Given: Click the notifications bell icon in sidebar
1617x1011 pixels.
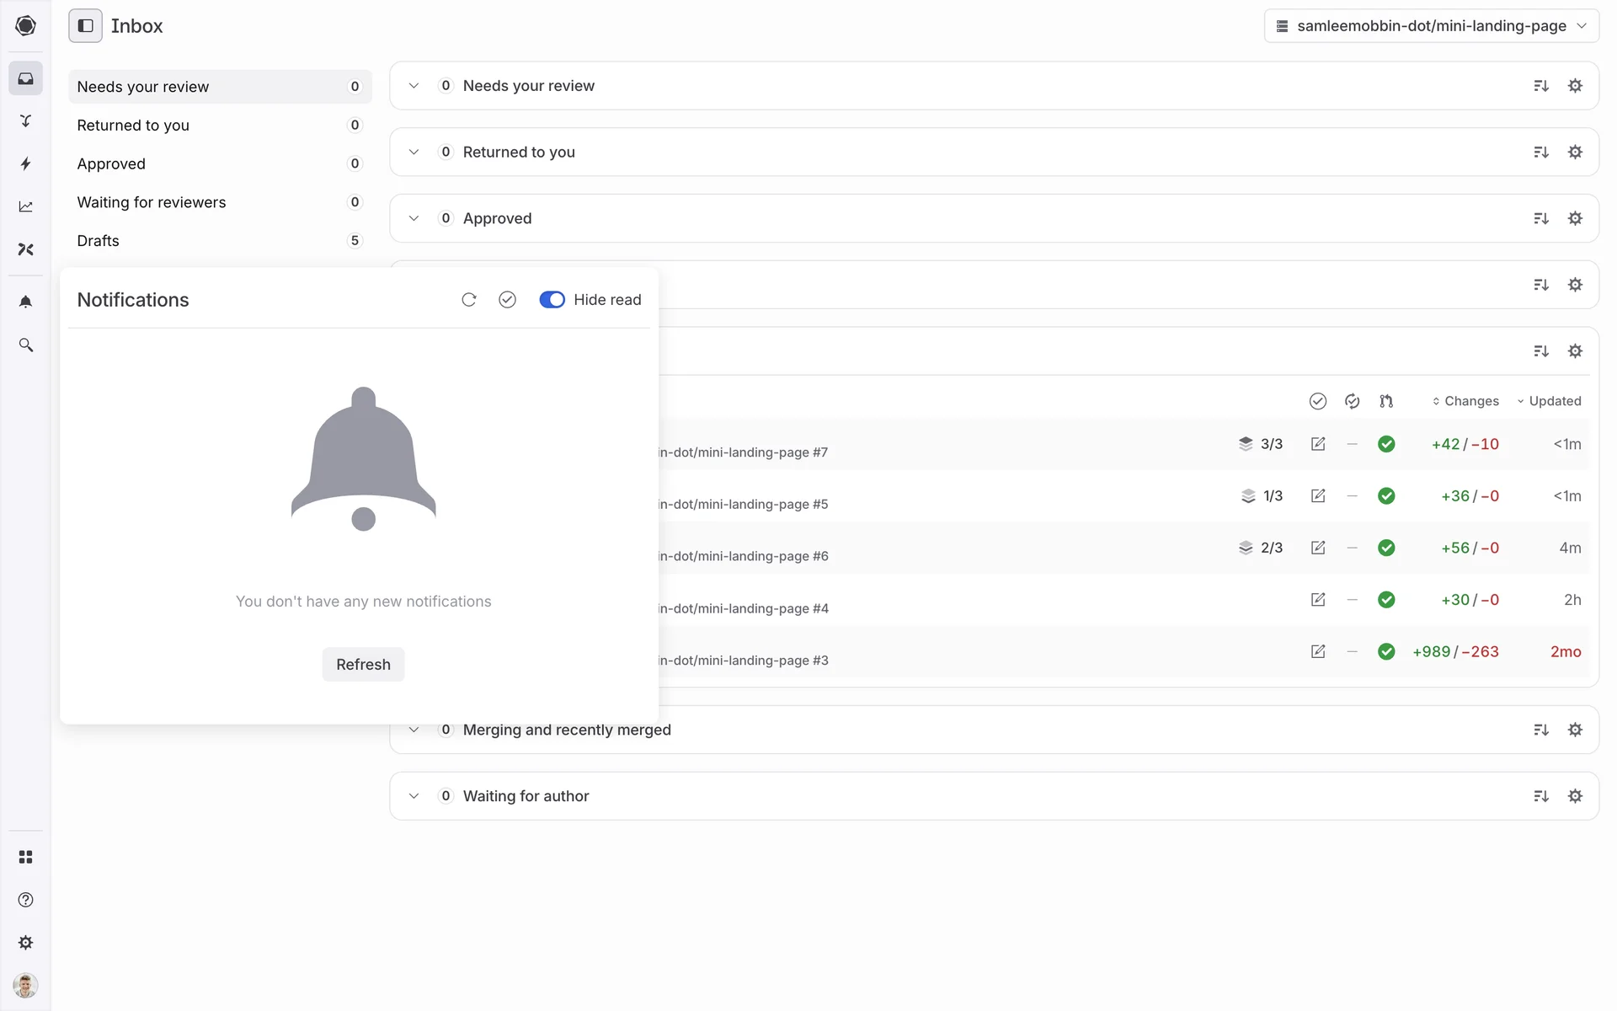Looking at the screenshot, I should pos(25,302).
